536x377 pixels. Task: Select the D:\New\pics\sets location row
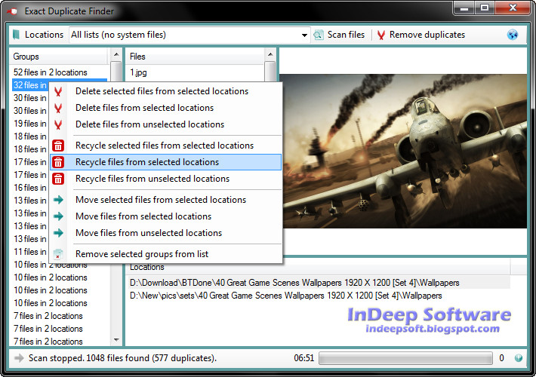coord(319,296)
